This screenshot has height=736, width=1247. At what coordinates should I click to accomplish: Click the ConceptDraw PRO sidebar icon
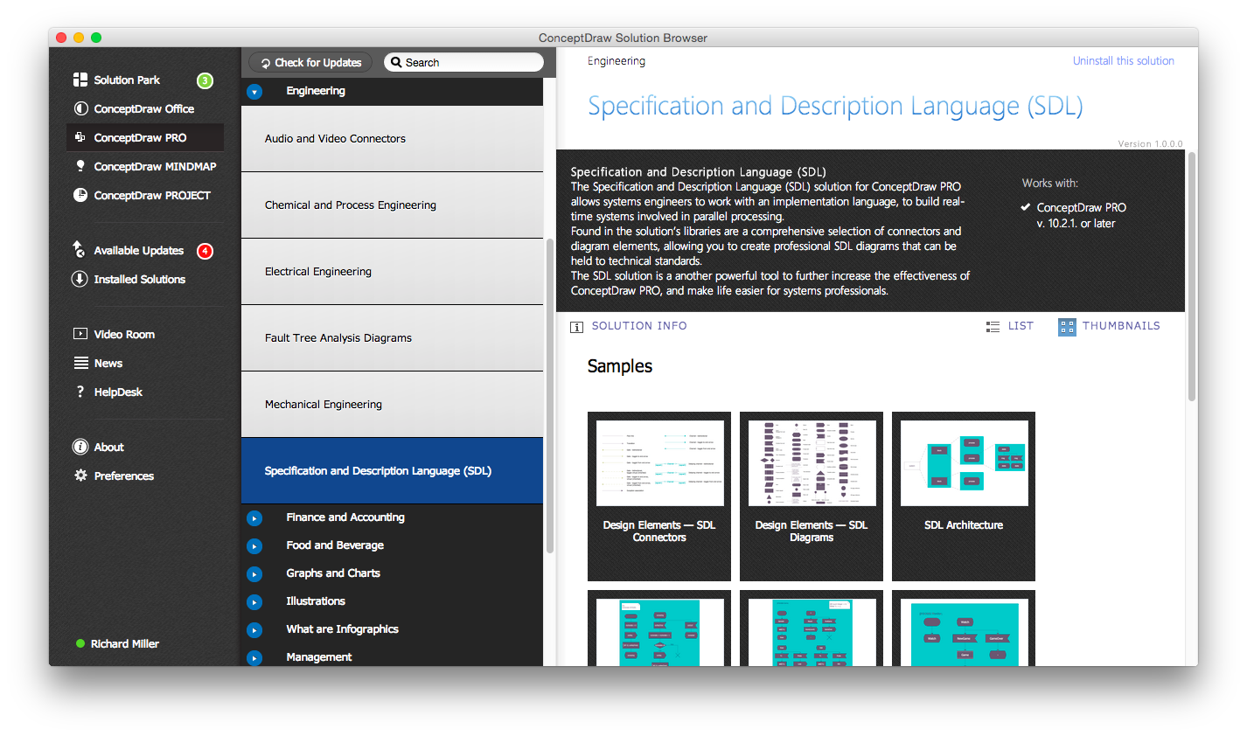[80, 137]
